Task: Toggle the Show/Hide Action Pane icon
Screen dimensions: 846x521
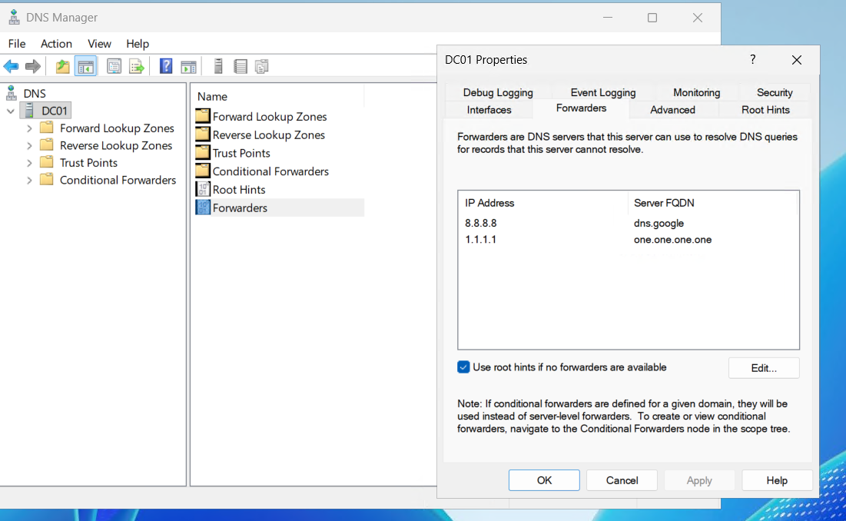Action: tap(188, 66)
